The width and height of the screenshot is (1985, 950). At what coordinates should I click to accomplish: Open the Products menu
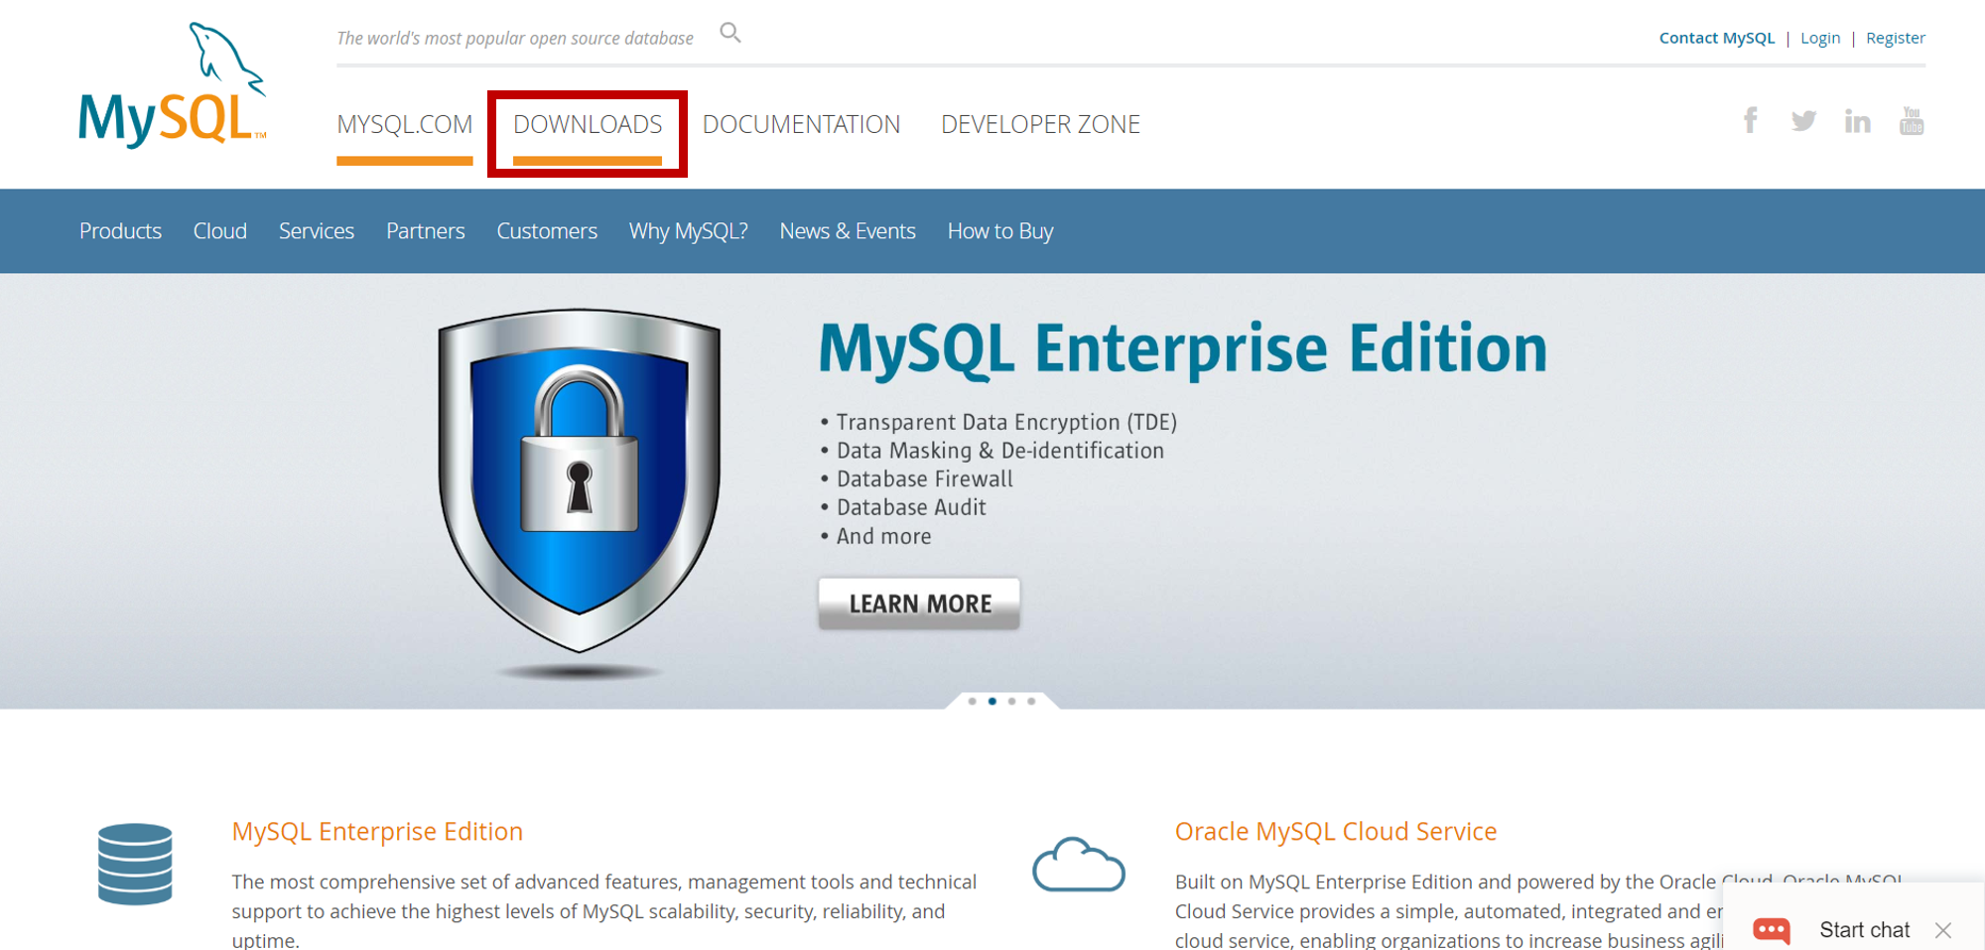pos(120,231)
